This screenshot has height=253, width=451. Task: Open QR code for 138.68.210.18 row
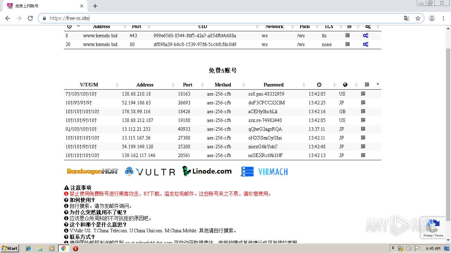tap(363, 94)
